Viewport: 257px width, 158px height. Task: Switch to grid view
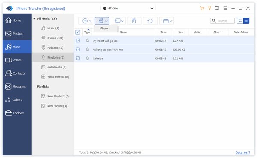(240, 21)
